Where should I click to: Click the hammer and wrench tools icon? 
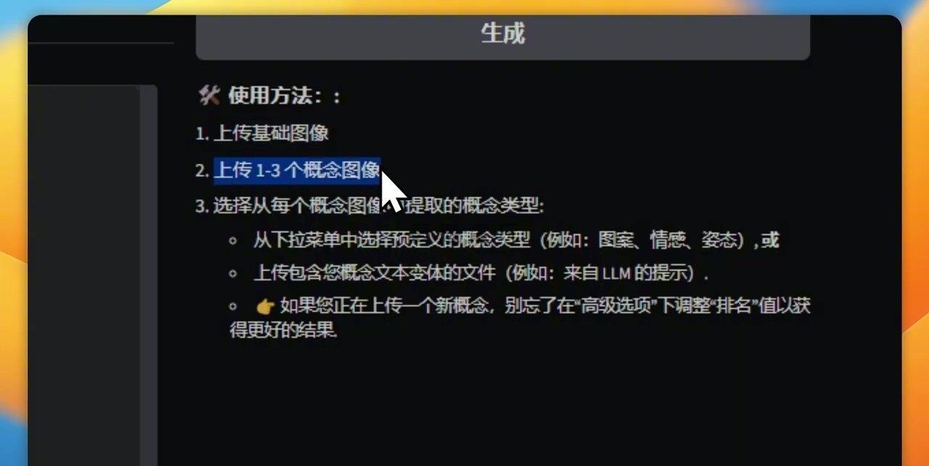[x=208, y=95]
